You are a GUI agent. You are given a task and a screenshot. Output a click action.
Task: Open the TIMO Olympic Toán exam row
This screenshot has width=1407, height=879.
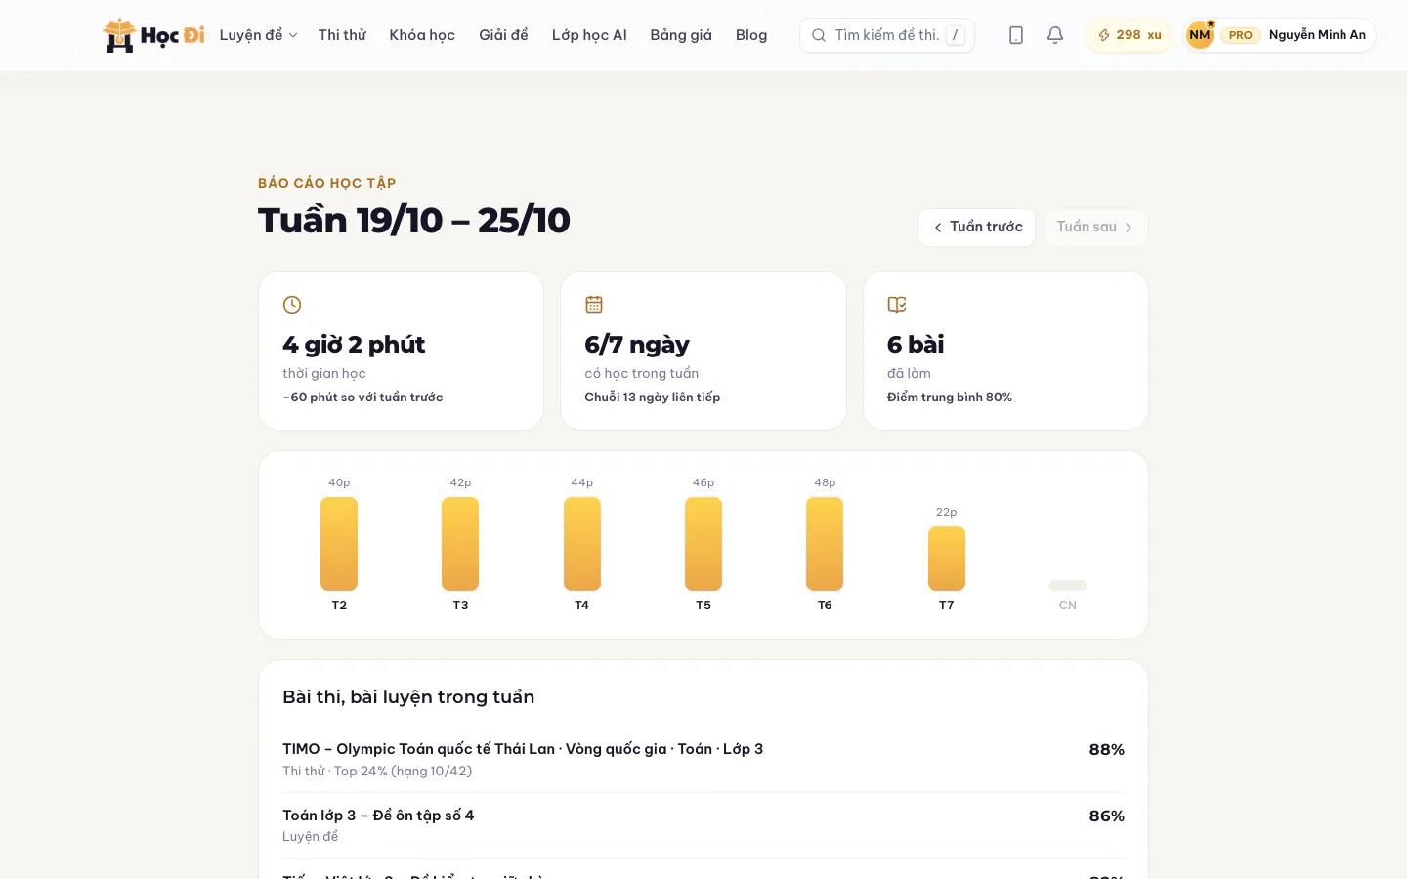click(703, 759)
